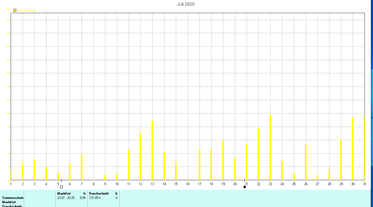Viewport: 373px width, 207px height.
Task: Click the 23.07. 20:25 max value cell
Action: 66,198
